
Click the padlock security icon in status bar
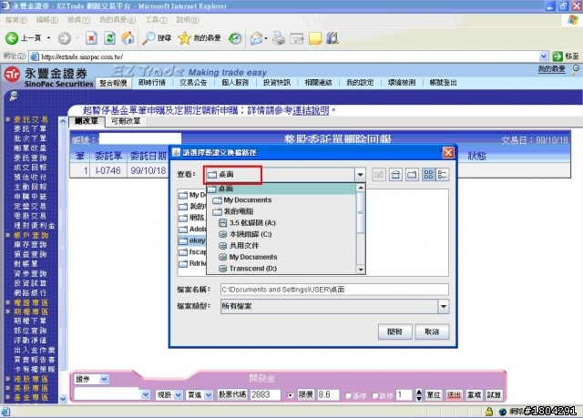tap(489, 412)
